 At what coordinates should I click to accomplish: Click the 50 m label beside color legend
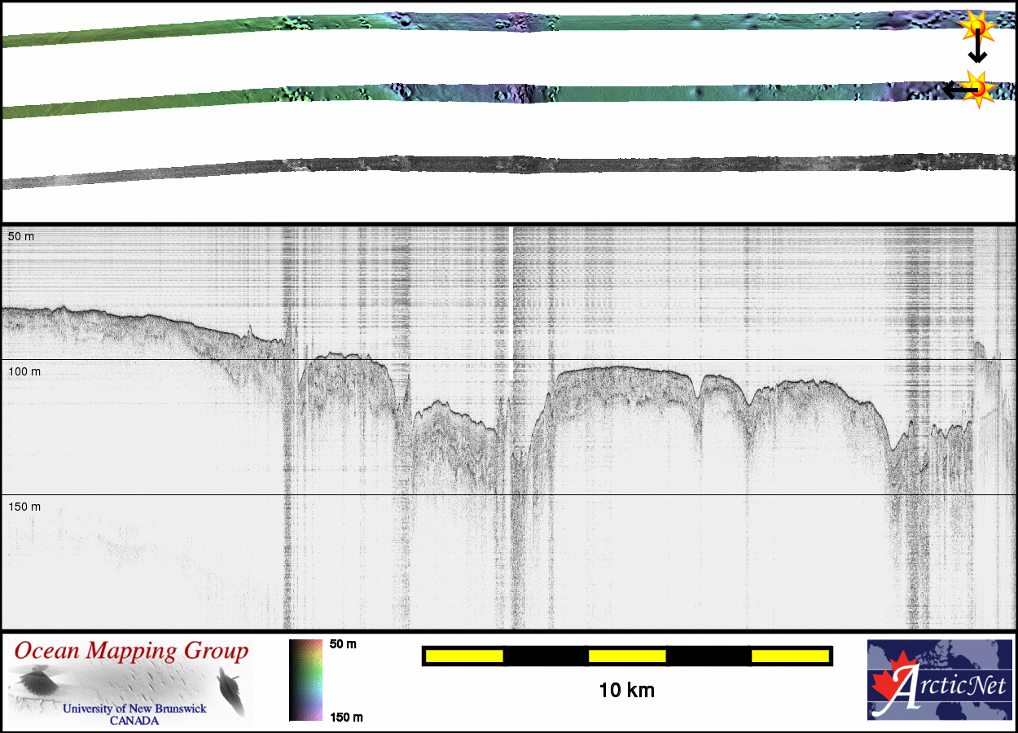[343, 644]
